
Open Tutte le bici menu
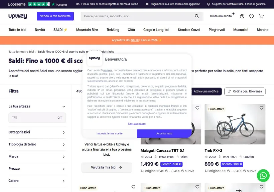click(17, 30)
